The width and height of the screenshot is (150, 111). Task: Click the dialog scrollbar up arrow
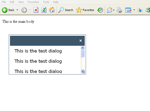tap(83, 48)
